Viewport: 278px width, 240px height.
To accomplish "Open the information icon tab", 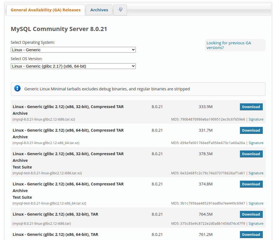I will 120,10.
